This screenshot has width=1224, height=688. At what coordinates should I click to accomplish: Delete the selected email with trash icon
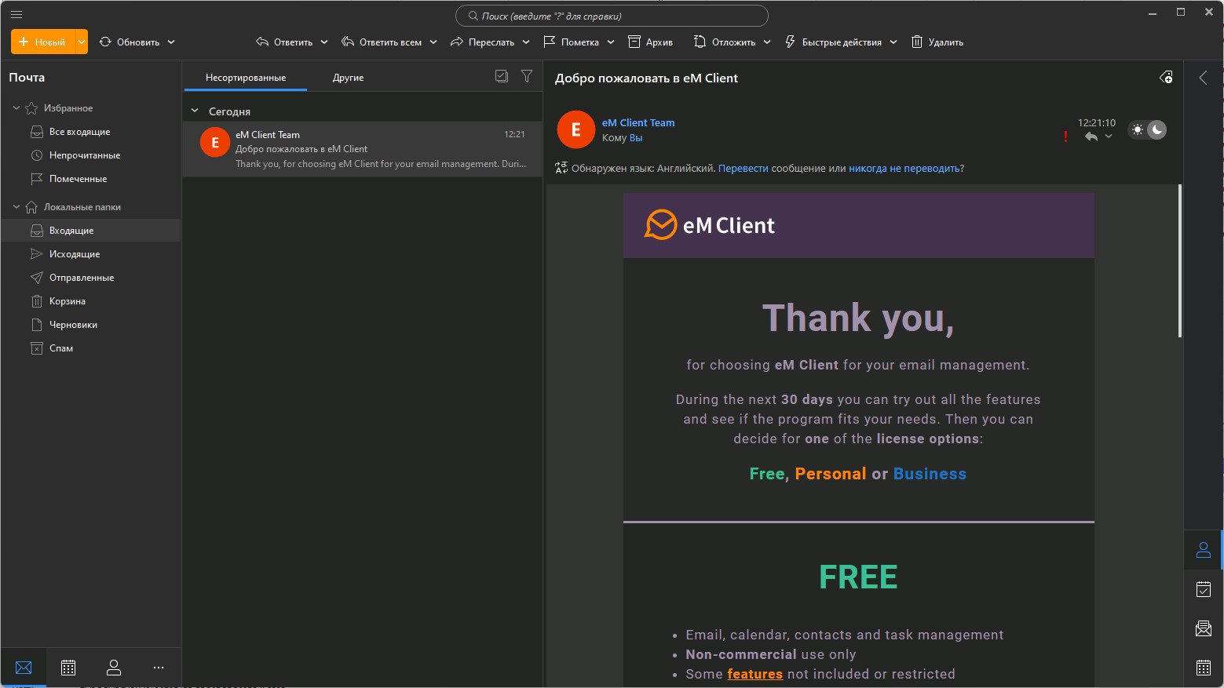point(916,42)
